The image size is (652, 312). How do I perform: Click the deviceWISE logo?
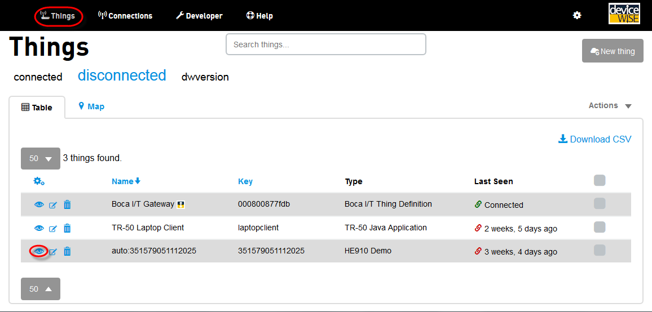pos(624,14)
